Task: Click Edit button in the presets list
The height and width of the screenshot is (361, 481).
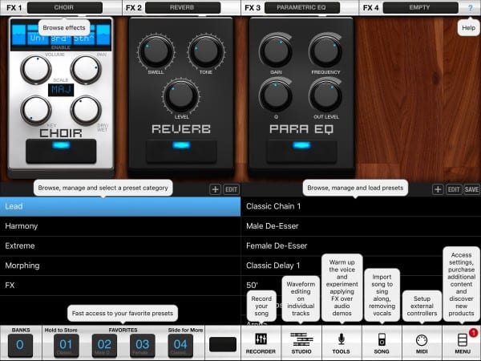Action: point(453,189)
